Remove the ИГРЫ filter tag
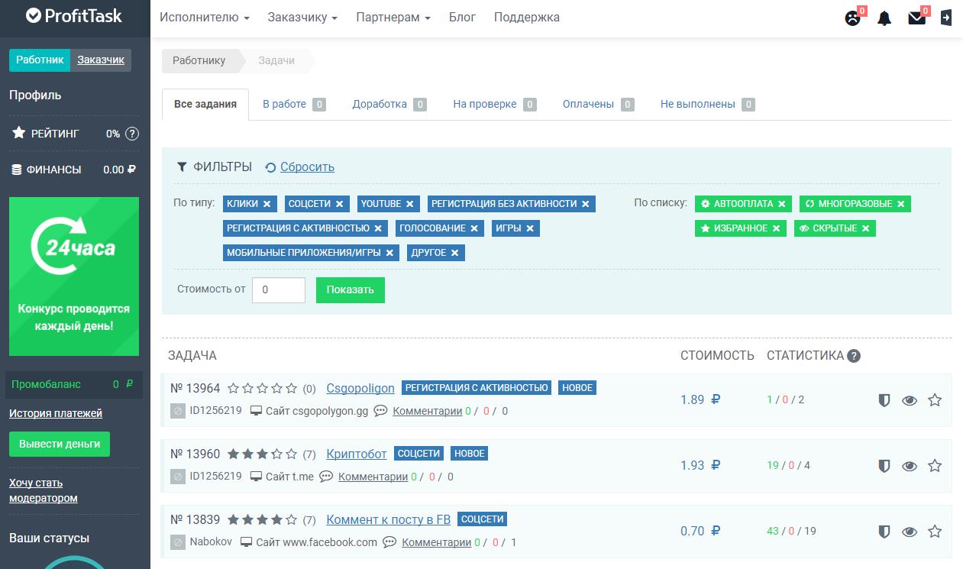The height and width of the screenshot is (569, 963). click(x=529, y=228)
